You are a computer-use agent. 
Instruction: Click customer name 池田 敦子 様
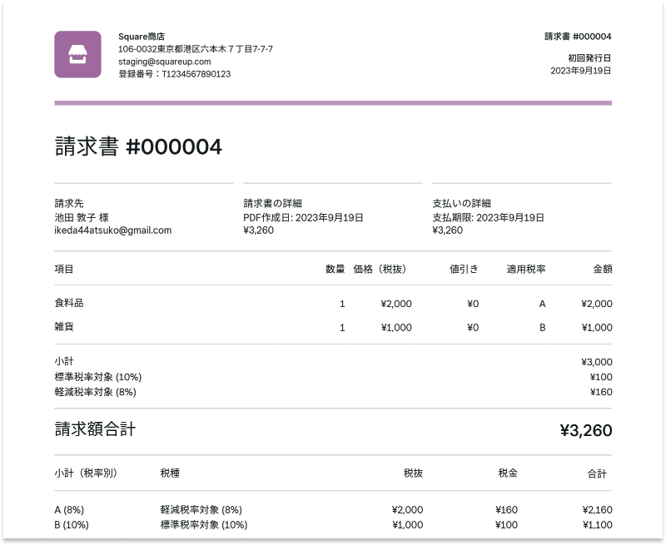point(82,217)
